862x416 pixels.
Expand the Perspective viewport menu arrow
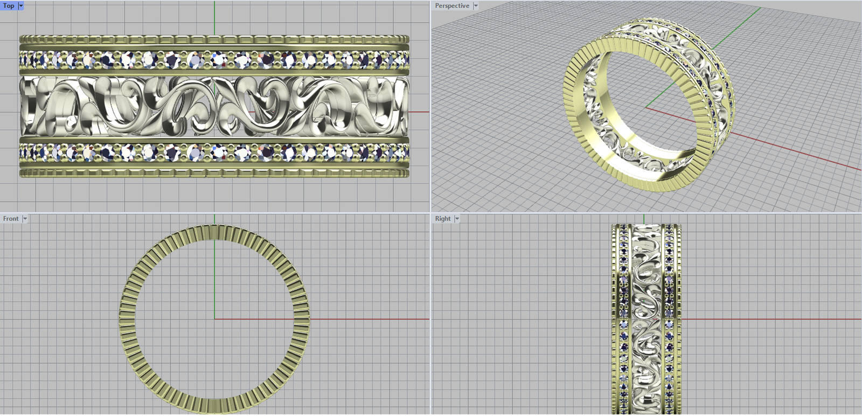click(476, 6)
